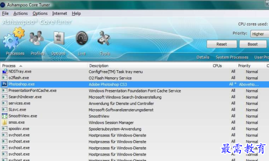This screenshot has width=269, height=161.
Task: Click the Spoolersubsystem-Anwendung description
Action: (115, 129)
